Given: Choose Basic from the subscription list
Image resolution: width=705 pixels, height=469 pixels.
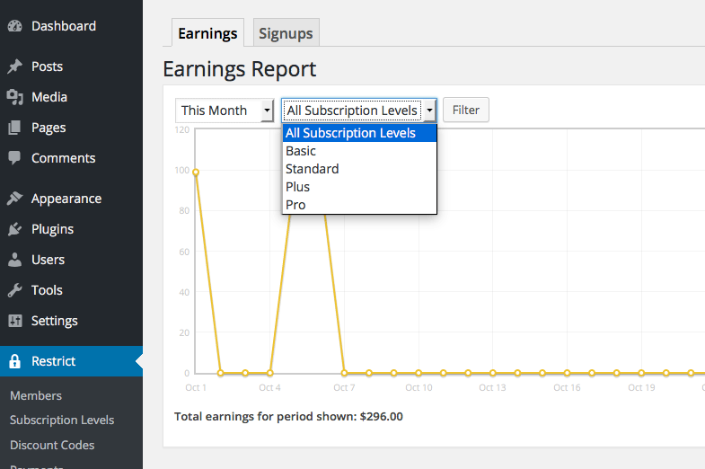Looking at the screenshot, I should pos(301,151).
